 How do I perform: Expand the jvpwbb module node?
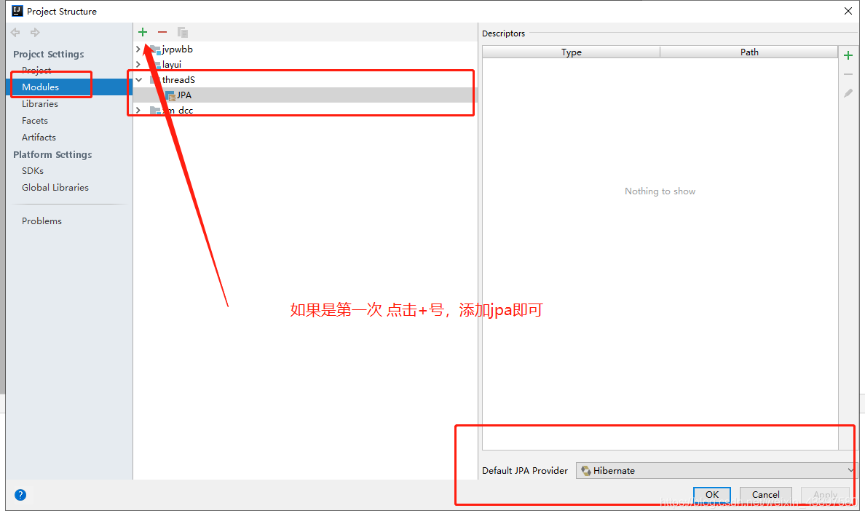138,49
